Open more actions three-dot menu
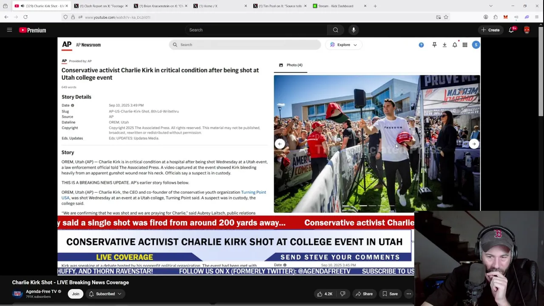 click(x=409, y=294)
